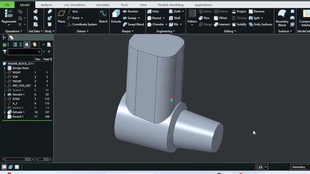
Task: Click the add column plus icon
Action: [x=49, y=52]
